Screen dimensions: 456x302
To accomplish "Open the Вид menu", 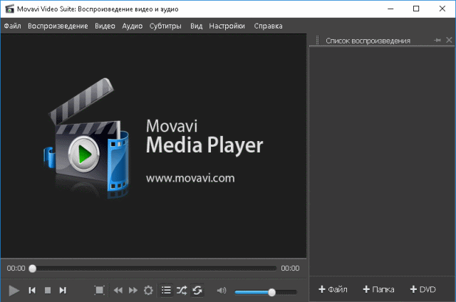I will (197, 26).
